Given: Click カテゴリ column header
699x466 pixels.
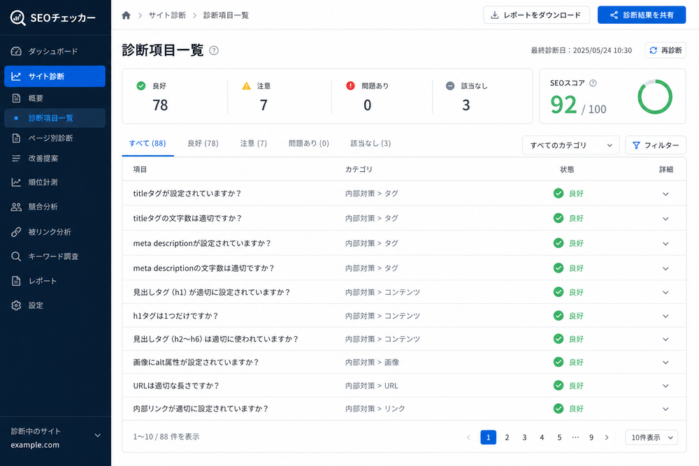Looking at the screenshot, I should [359, 169].
